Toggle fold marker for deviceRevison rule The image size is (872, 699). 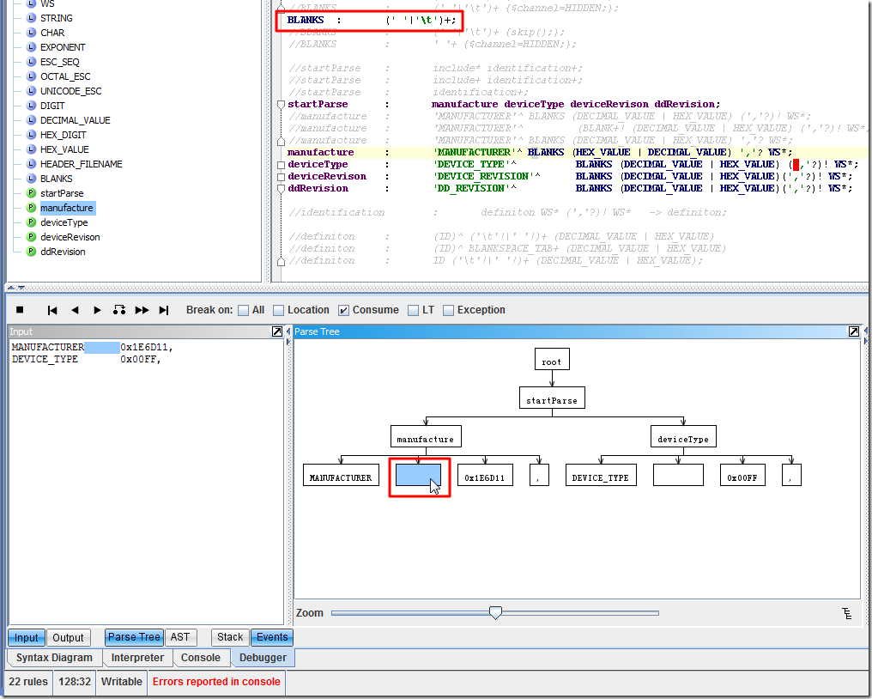click(282, 177)
